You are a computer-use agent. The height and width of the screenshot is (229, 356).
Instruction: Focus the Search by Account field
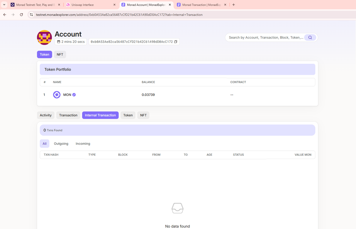coord(266,37)
